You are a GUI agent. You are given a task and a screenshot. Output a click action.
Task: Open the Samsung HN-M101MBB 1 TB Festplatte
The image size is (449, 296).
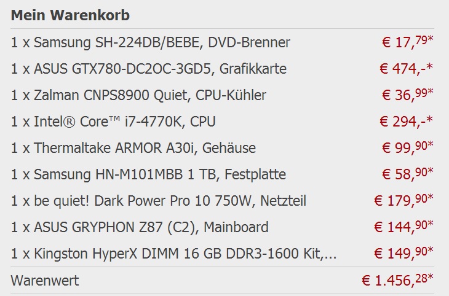click(148, 175)
